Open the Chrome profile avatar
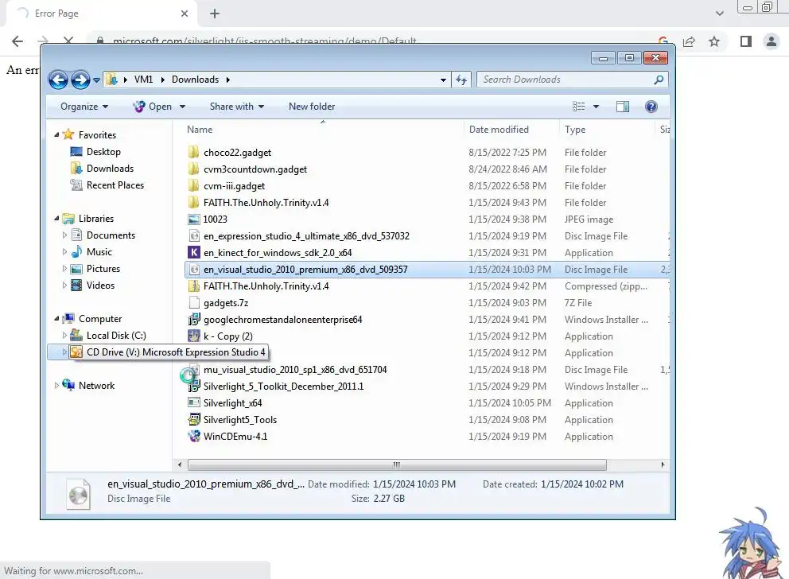Viewport: 789px width, 579px height. [772, 41]
